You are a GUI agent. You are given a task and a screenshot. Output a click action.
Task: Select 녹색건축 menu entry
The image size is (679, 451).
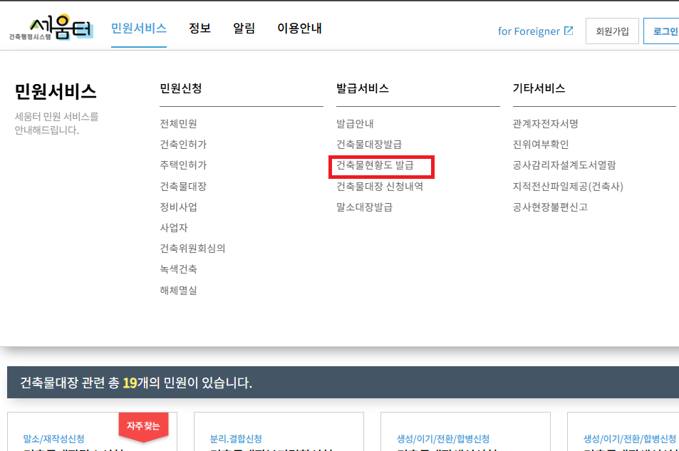coord(178,269)
